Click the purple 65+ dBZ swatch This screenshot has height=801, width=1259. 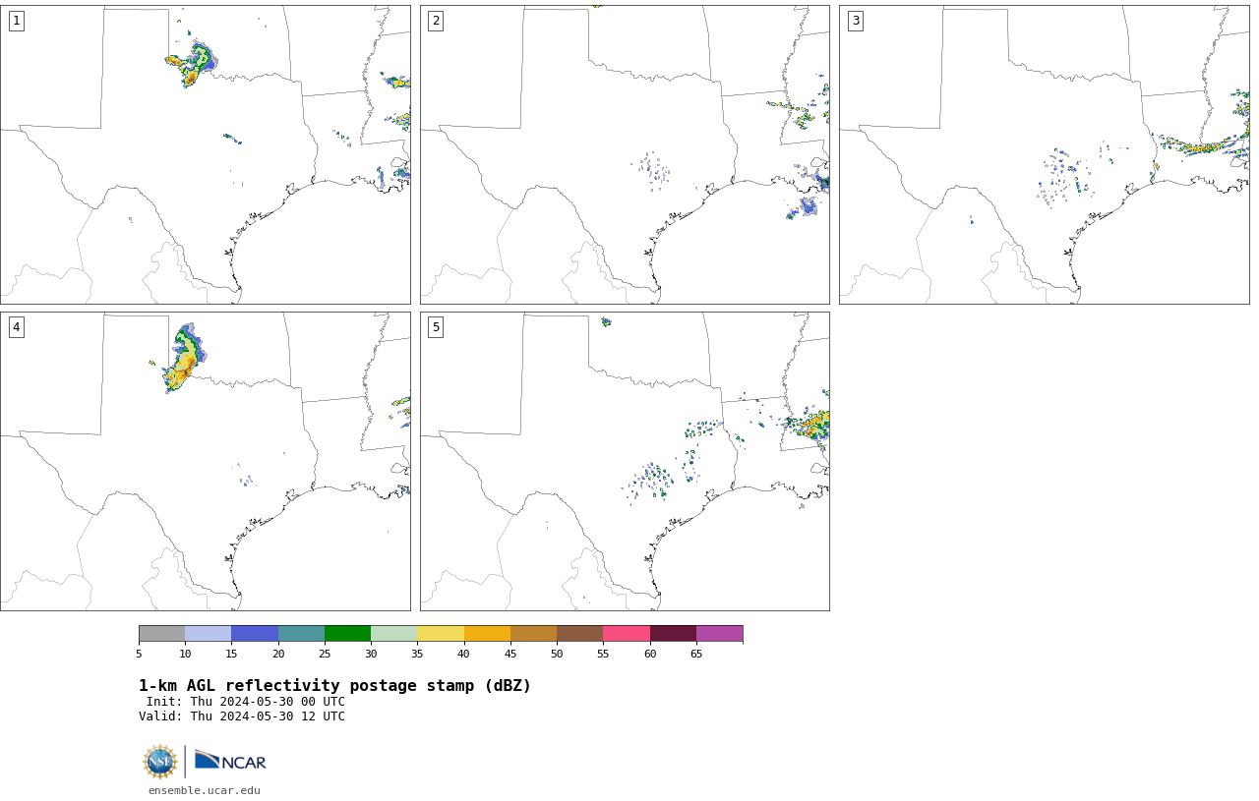[719, 633]
